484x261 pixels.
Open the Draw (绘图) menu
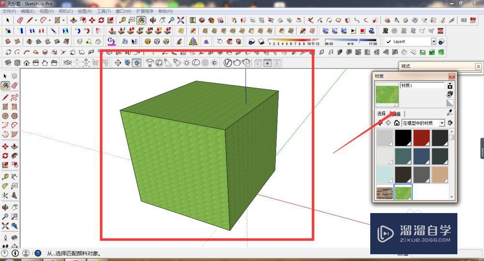pos(85,11)
